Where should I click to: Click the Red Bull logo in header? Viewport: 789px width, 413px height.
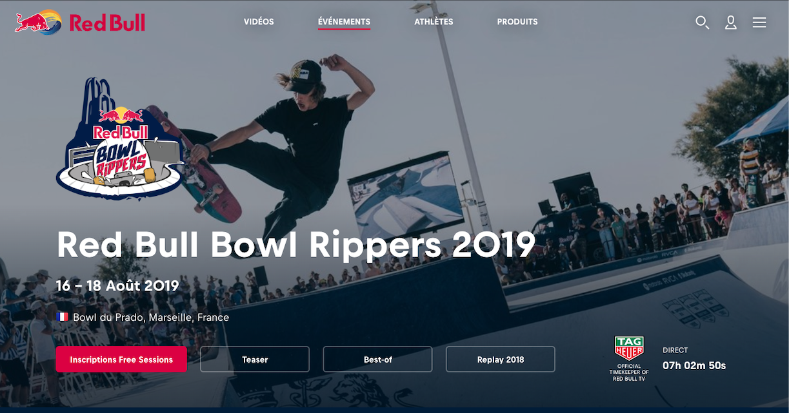point(80,23)
